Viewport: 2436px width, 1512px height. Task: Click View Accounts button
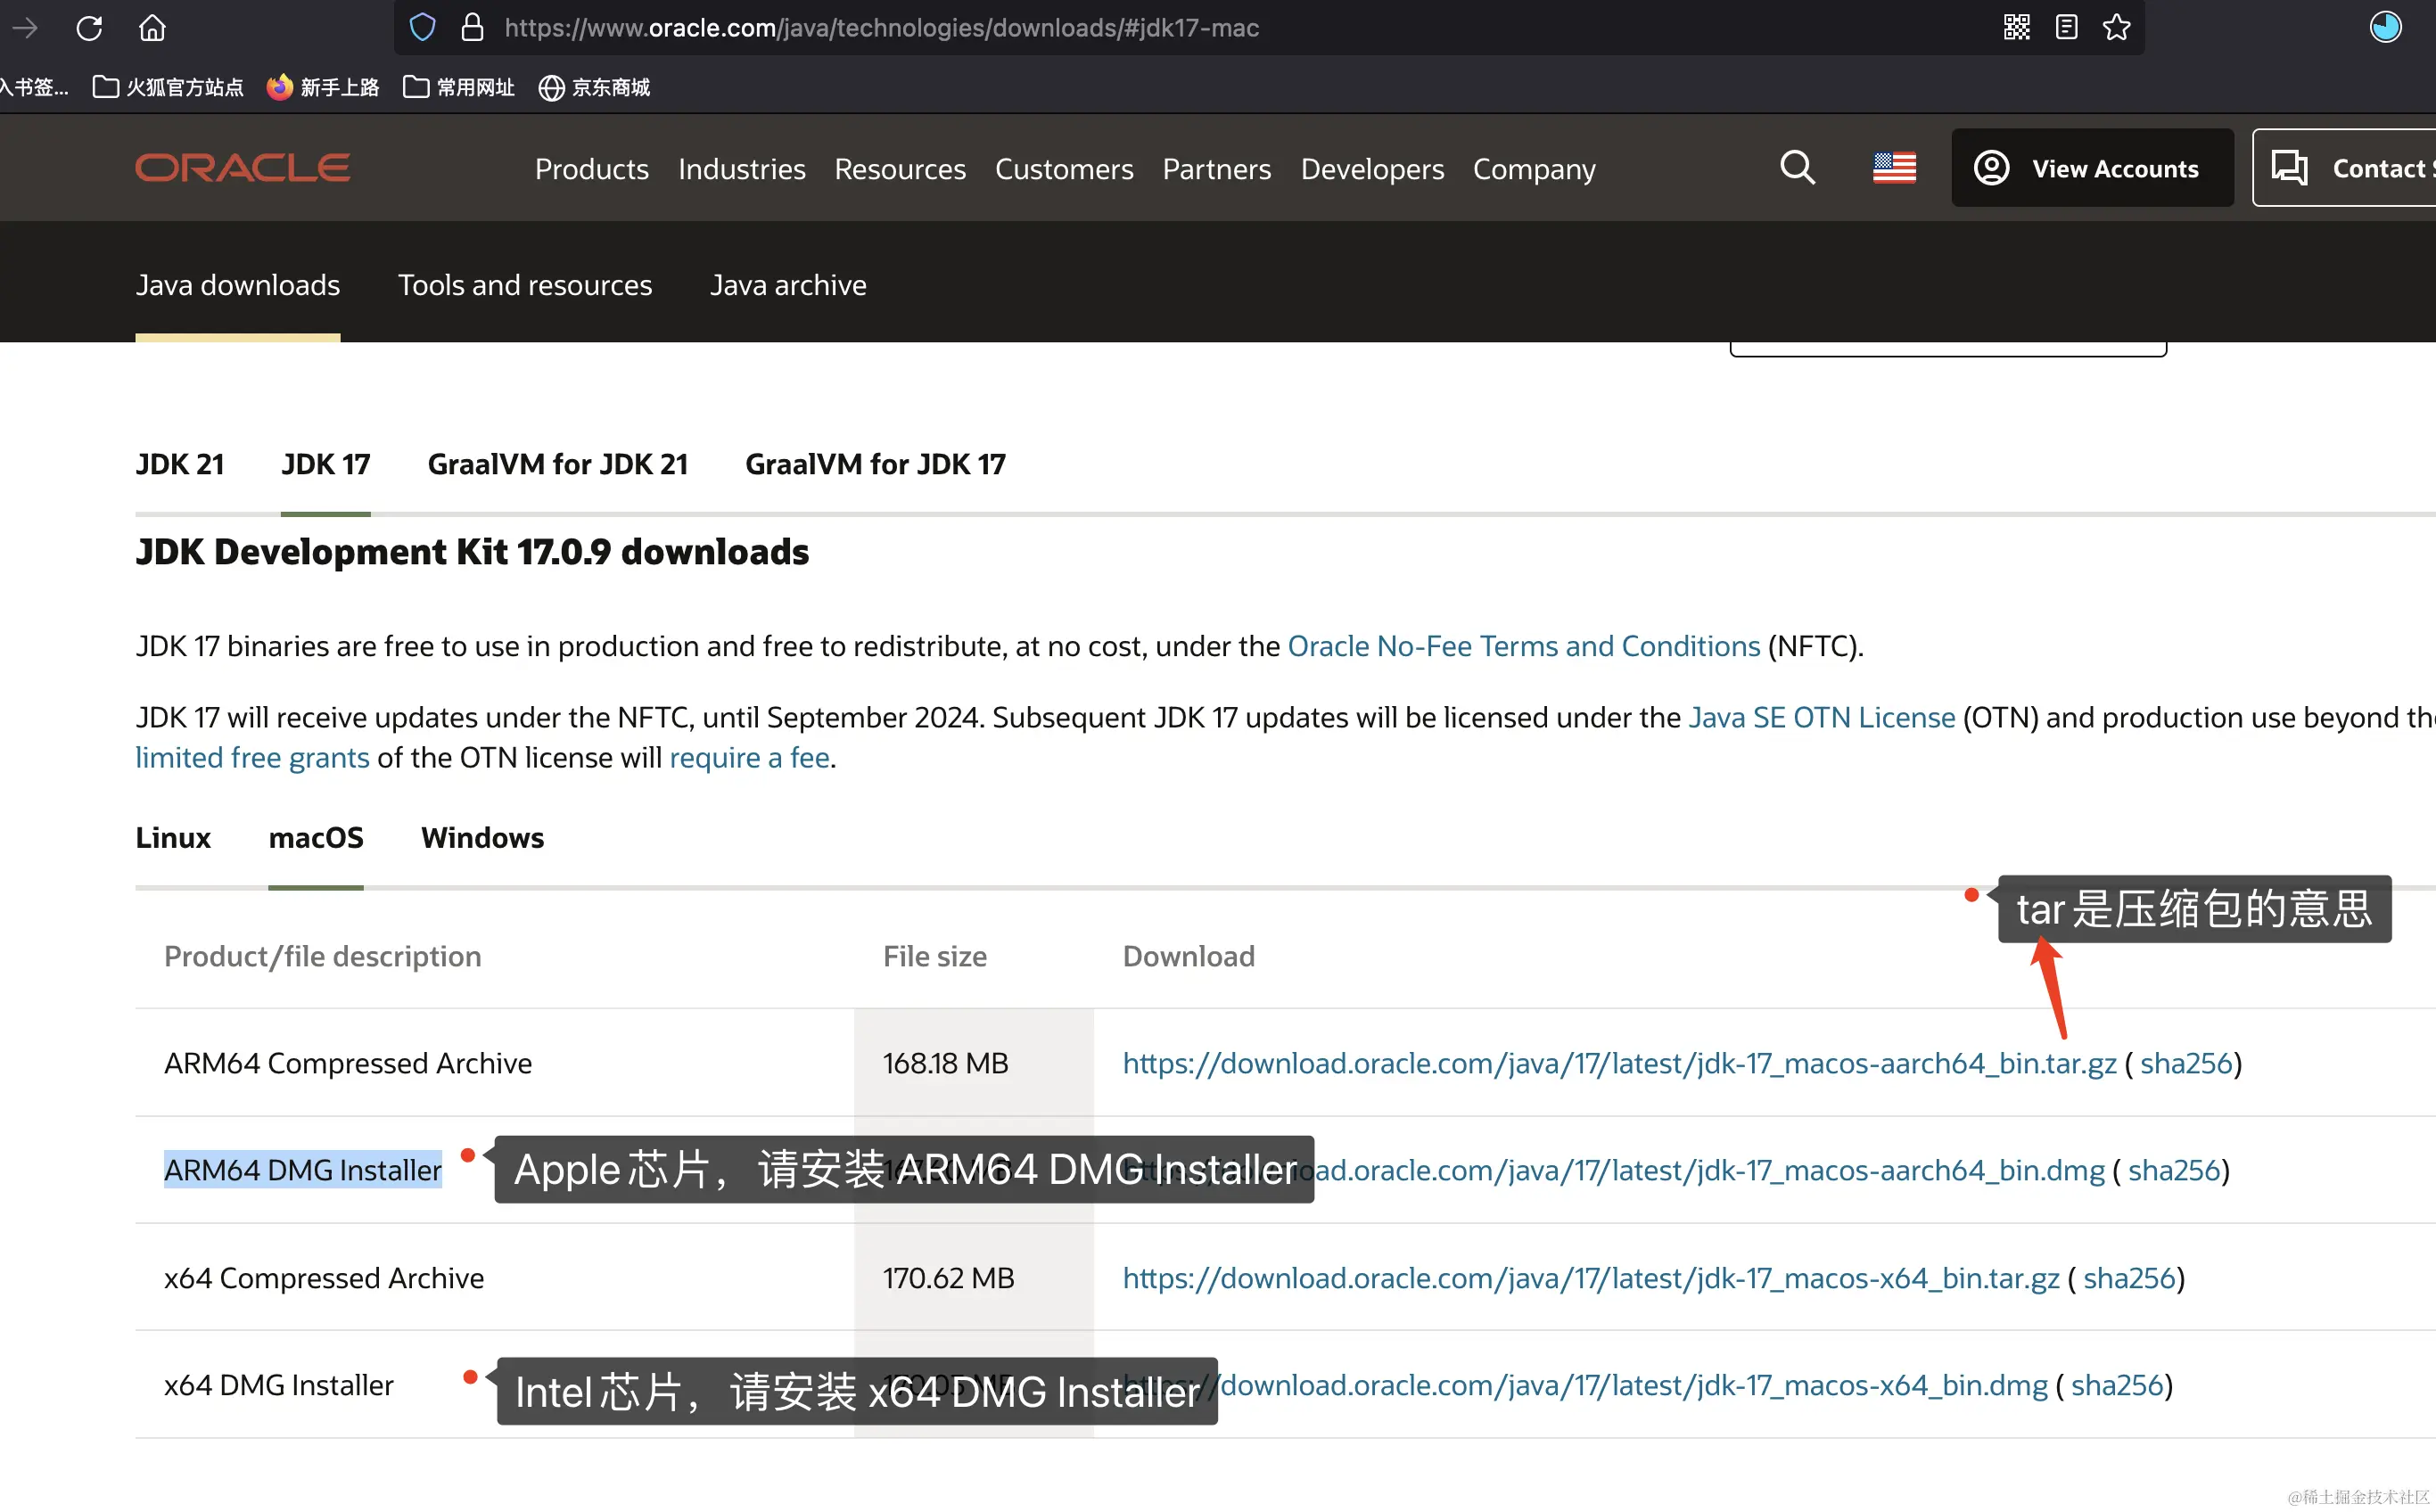(2092, 168)
